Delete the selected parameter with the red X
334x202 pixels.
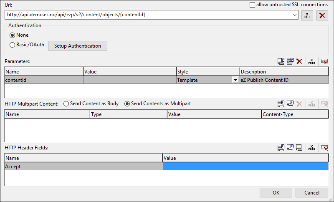(x=299, y=61)
